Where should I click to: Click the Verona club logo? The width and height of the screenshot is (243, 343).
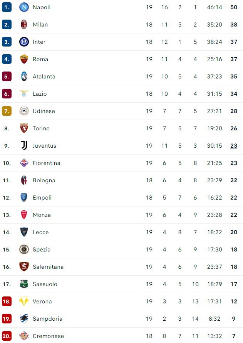(x=24, y=301)
